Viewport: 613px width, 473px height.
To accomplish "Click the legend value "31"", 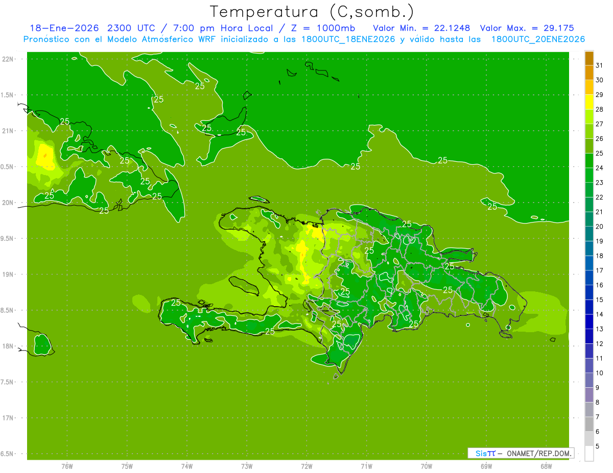I will [600, 66].
